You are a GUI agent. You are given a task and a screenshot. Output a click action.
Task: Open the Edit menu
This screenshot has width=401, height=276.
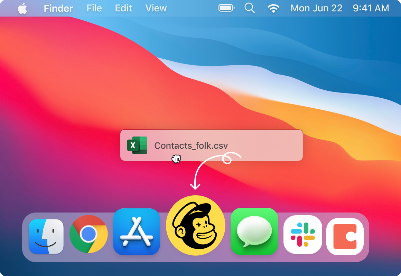point(123,8)
